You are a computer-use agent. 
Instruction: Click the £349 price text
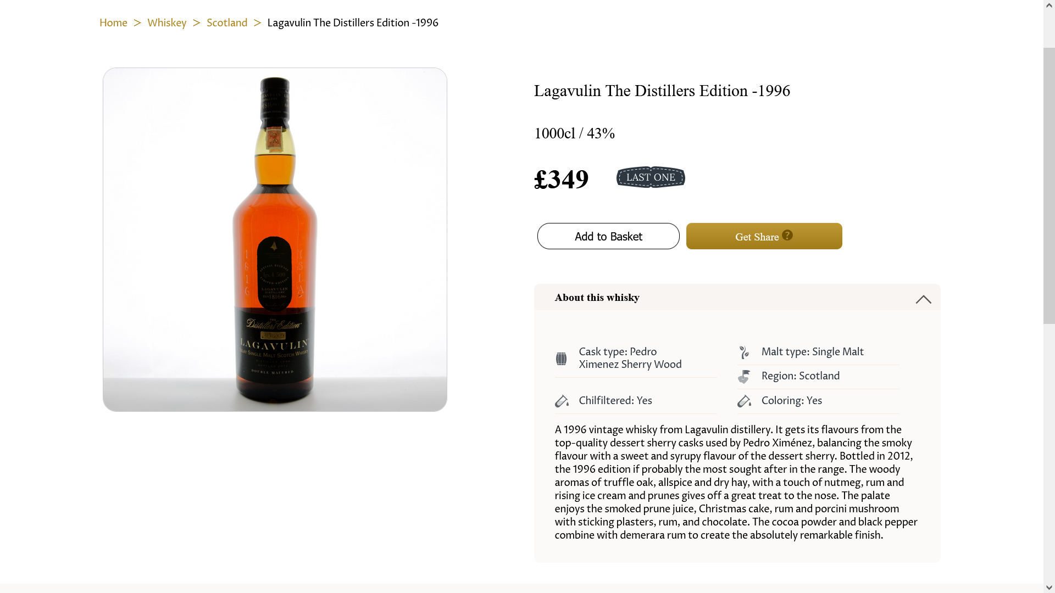[561, 180]
